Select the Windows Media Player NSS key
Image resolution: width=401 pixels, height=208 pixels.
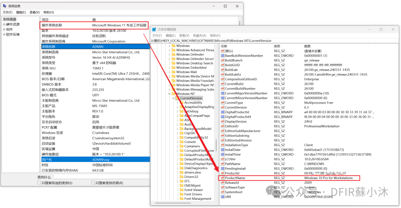tap(195, 85)
